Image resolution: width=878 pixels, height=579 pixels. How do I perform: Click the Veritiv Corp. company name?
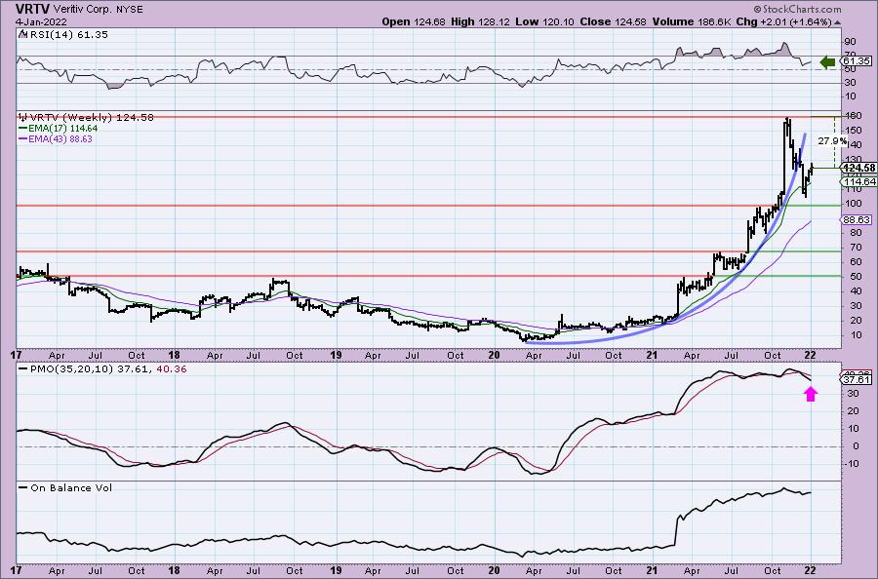point(81,10)
